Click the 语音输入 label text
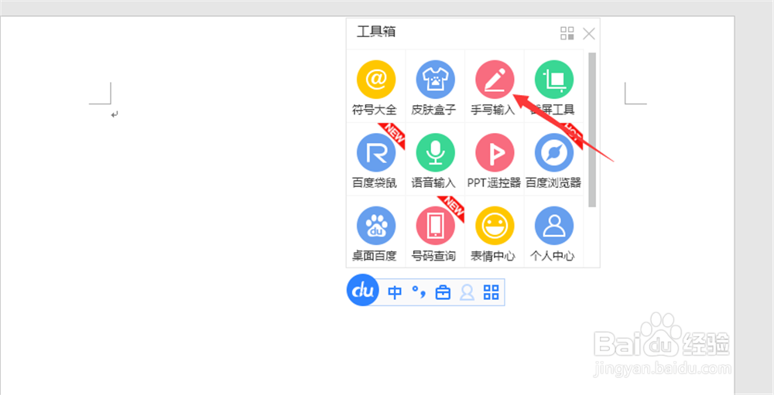 coord(434,183)
